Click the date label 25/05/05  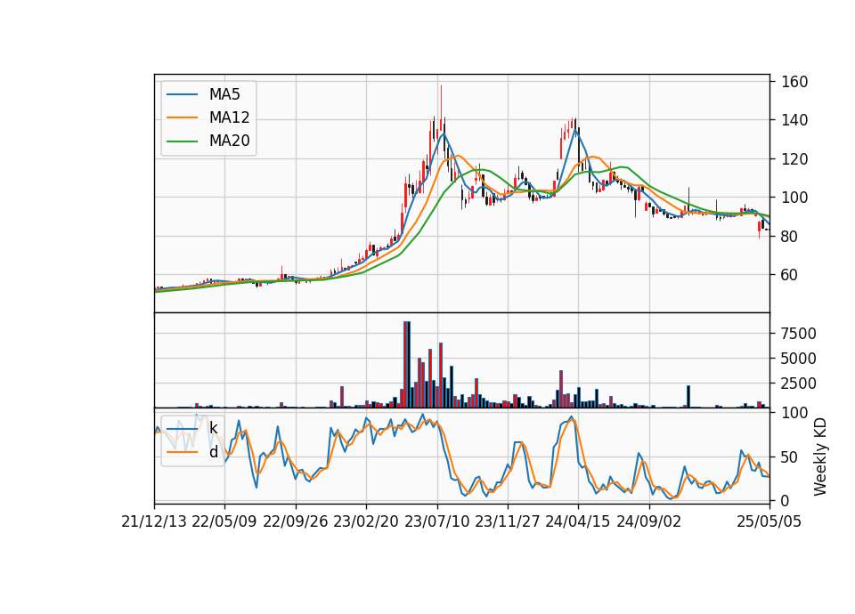point(769,521)
